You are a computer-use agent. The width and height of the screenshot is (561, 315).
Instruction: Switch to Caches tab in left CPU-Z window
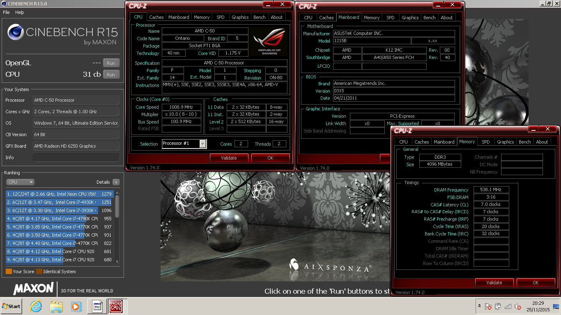[x=156, y=17]
